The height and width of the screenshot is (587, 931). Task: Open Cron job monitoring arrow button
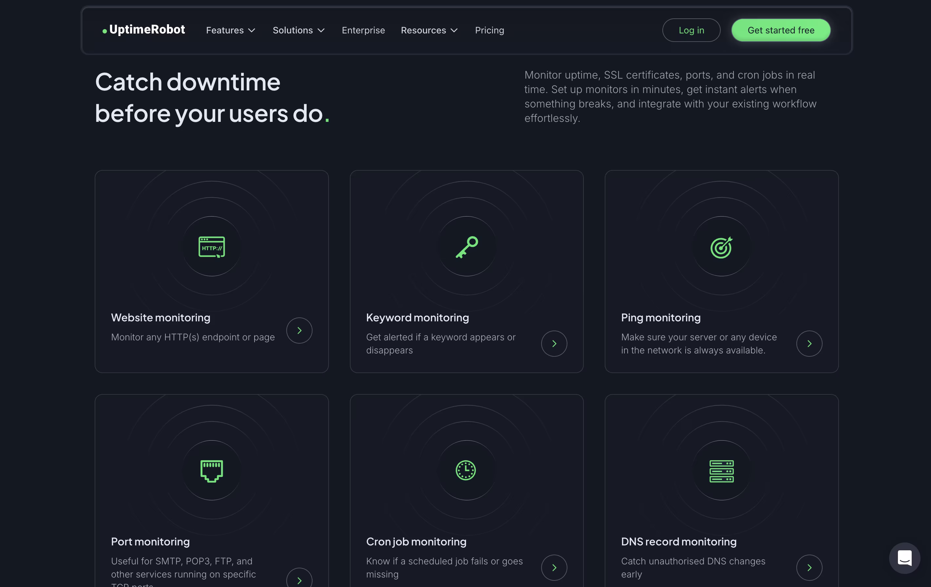point(554,567)
